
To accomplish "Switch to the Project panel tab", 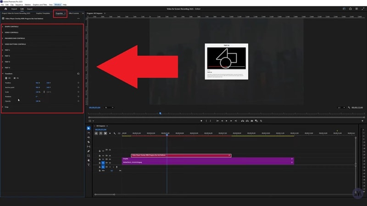I will point(16,13).
